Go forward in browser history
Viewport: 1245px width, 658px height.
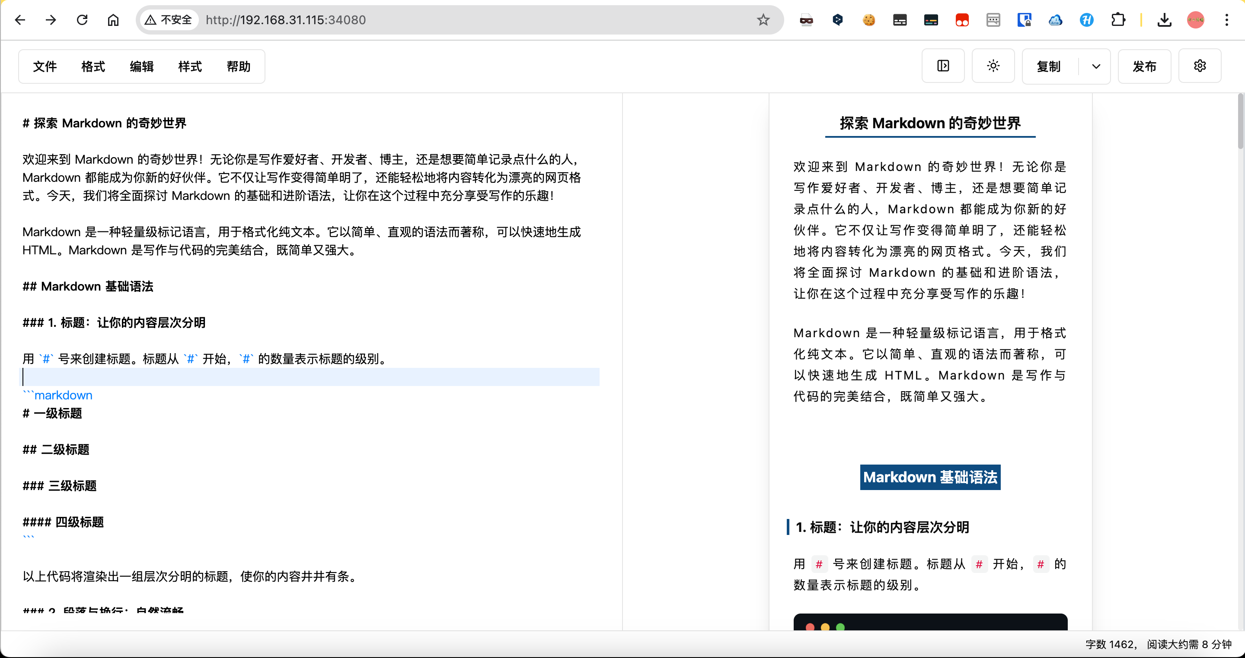pyautogui.click(x=51, y=20)
